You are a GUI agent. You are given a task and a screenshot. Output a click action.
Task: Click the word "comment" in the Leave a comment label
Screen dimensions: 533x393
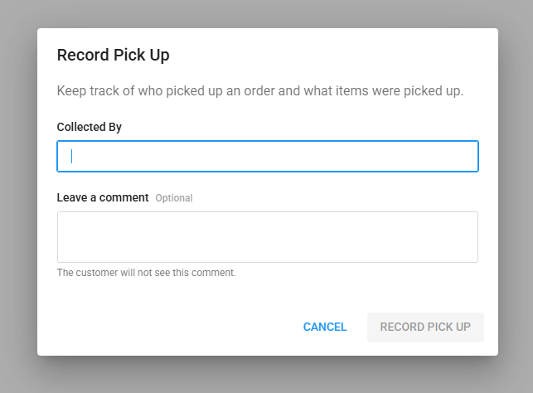pyautogui.click(x=125, y=197)
